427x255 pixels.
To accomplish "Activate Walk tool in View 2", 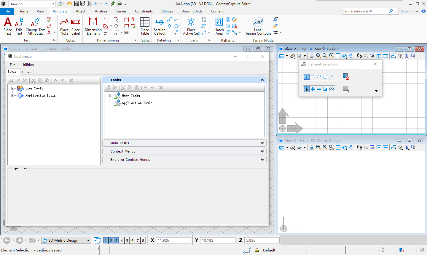I will coord(359,56).
